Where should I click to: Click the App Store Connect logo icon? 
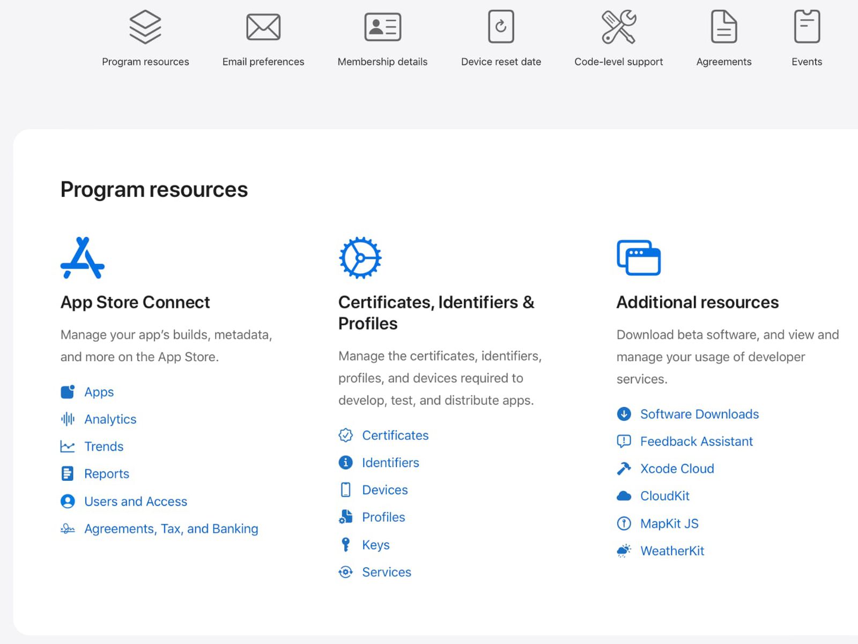[x=83, y=258]
